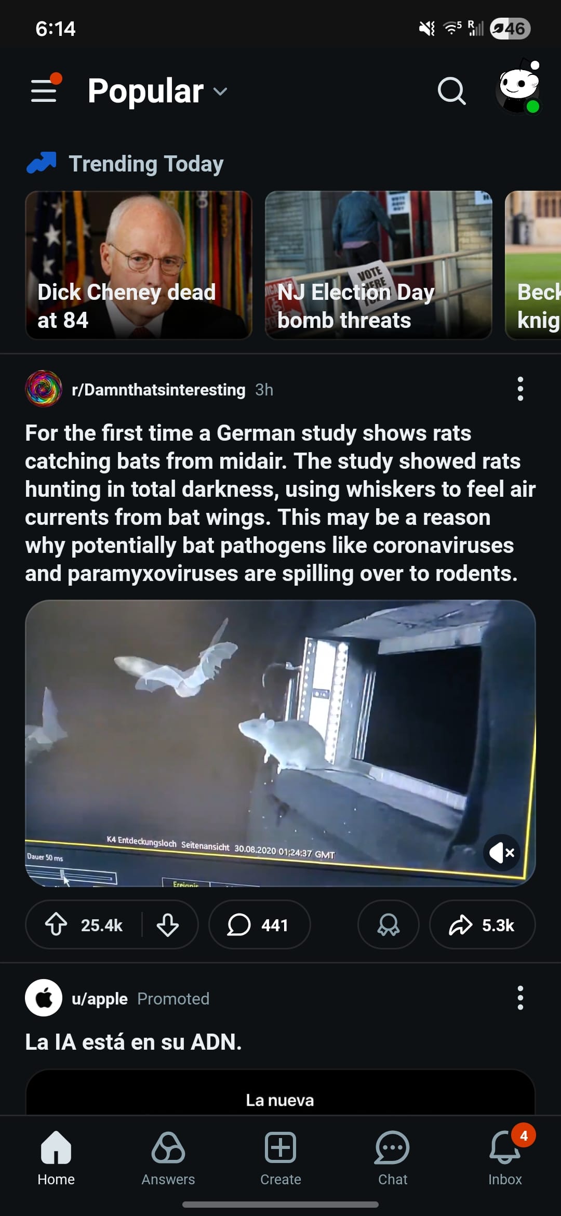Screen dimensions: 561x1216
Task: Open Dick Cheney dead at 84 card
Action: (139, 265)
